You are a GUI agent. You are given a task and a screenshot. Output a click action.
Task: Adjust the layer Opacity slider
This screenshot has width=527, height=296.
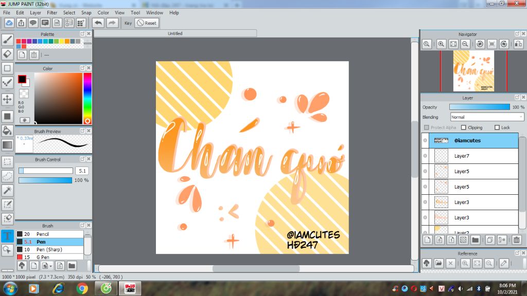click(480, 107)
